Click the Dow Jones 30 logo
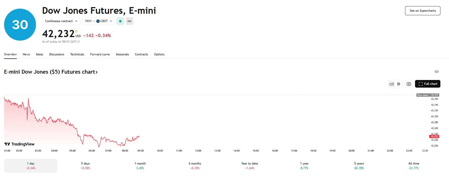The height and width of the screenshot is (177, 449). pyautogui.click(x=20, y=25)
